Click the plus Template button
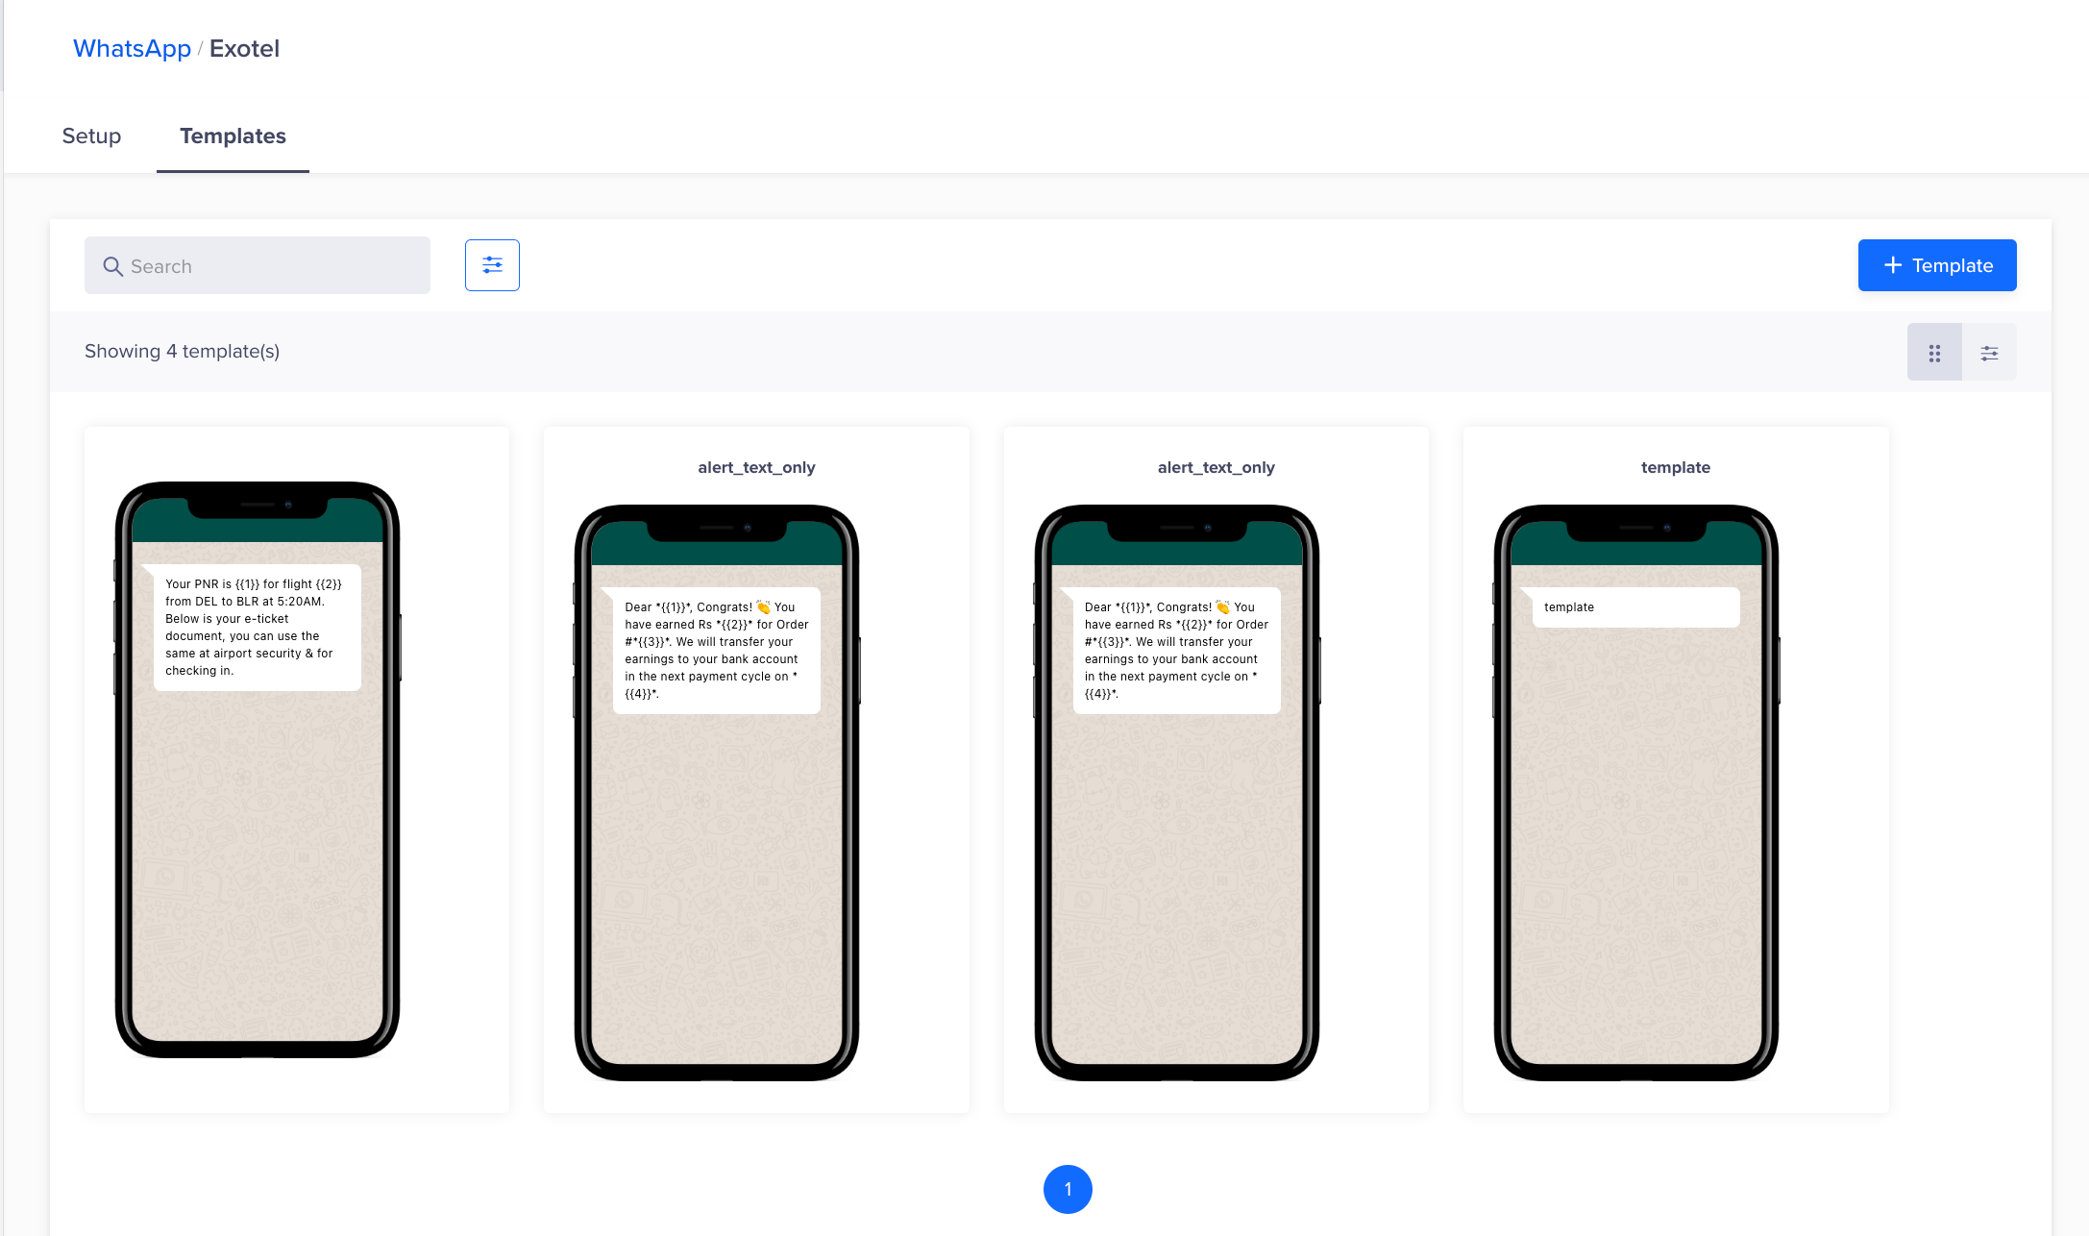This screenshot has width=2089, height=1236. pyautogui.click(x=1936, y=265)
